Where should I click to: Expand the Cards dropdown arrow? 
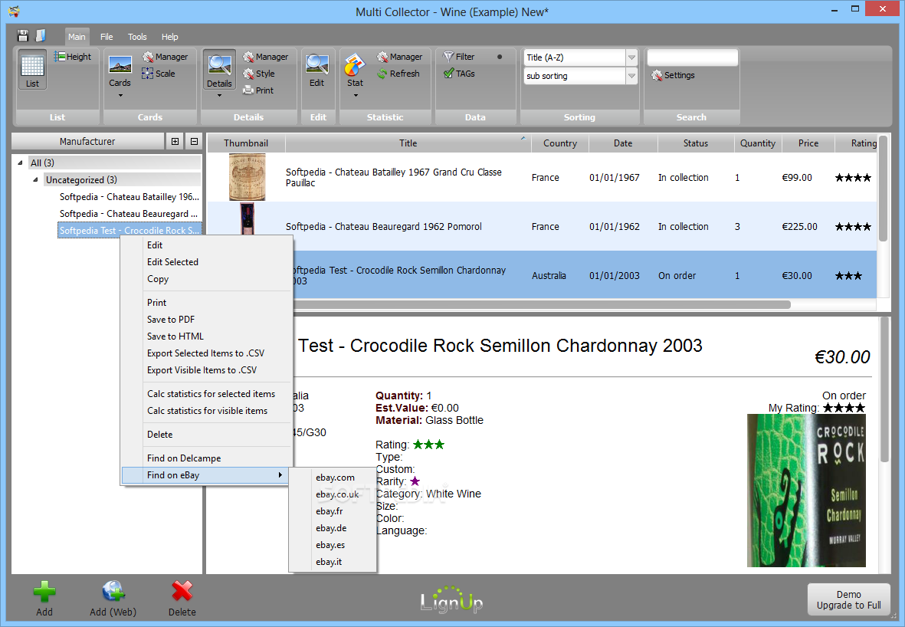[120, 95]
